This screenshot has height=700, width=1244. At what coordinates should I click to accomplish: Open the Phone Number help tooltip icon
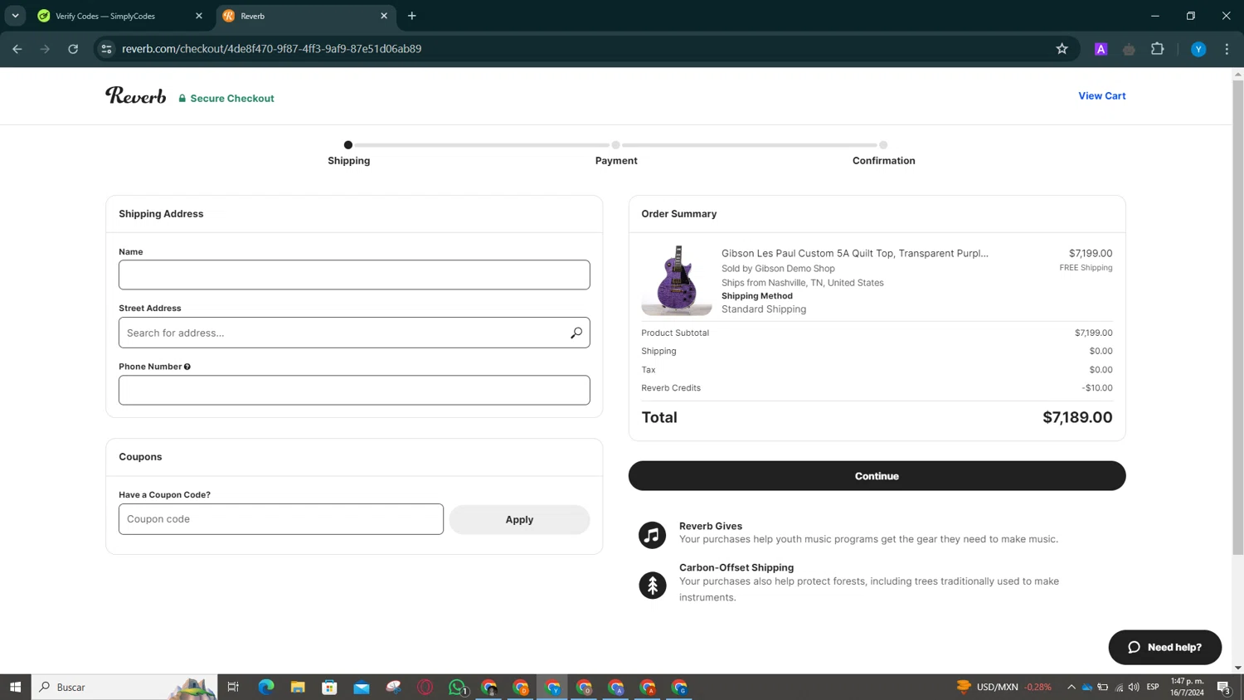187,367
